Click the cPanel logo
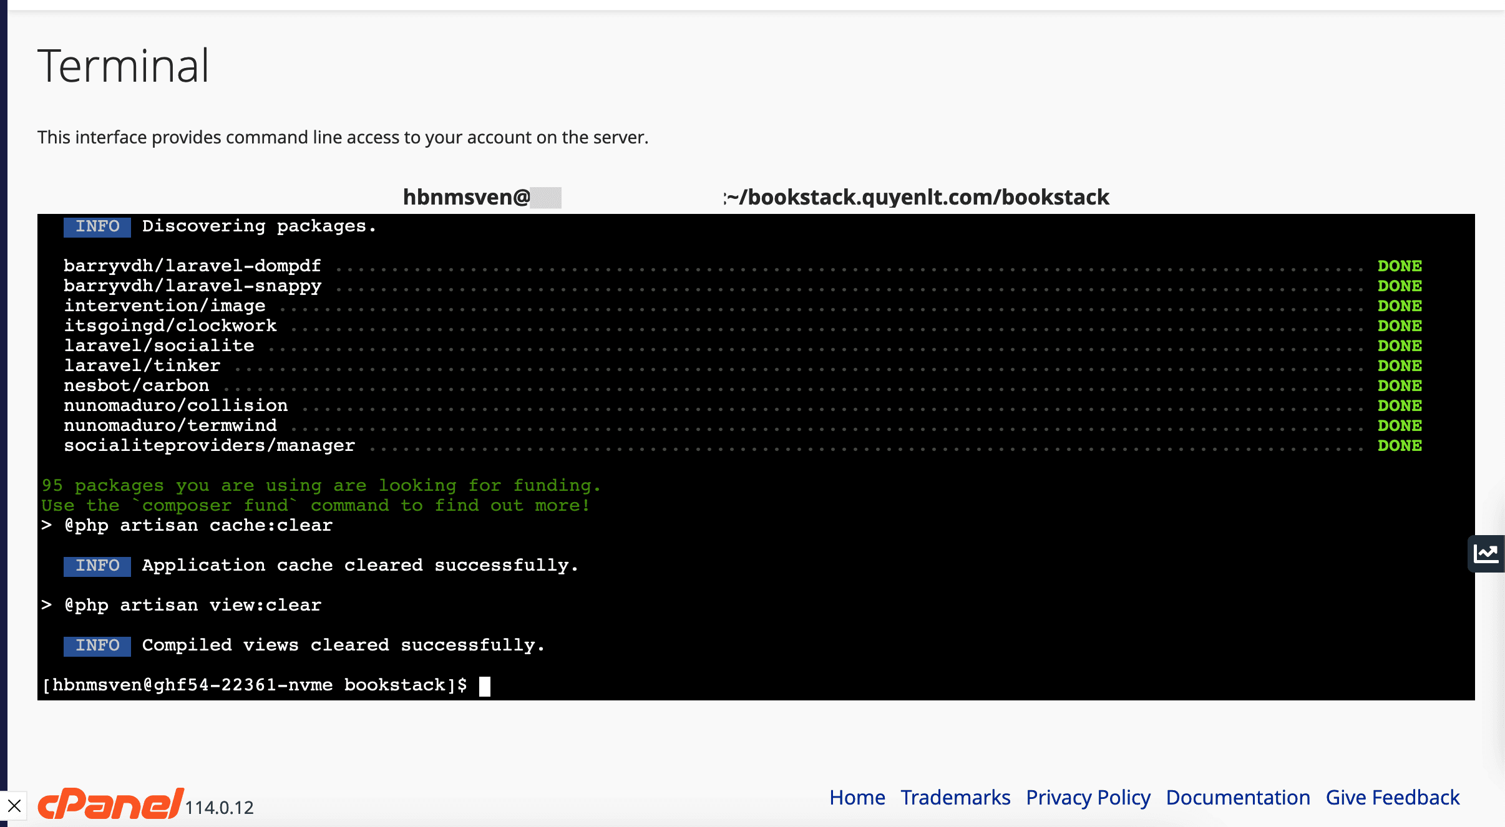The height and width of the screenshot is (827, 1505). click(x=110, y=803)
